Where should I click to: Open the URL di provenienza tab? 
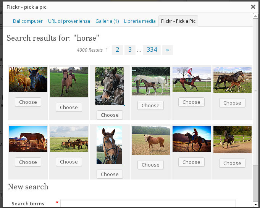[x=69, y=21]
